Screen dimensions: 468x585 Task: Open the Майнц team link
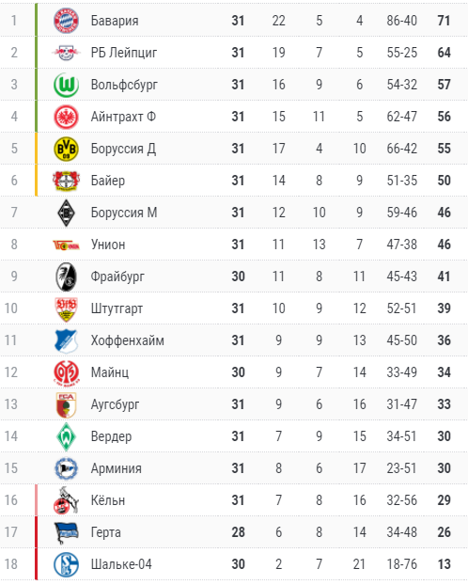click(x=110, y=372)
